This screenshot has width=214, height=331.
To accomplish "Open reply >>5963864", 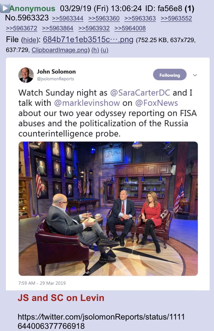I will 58,28.
